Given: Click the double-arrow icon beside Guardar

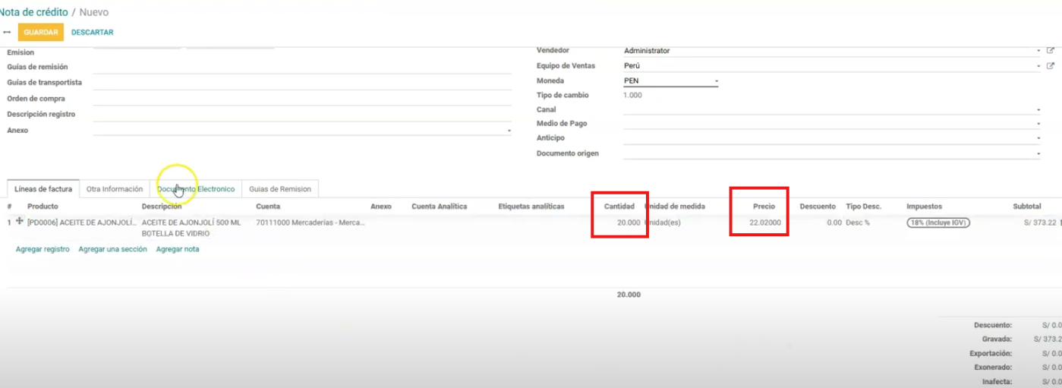Looking at the screenshot, I should (7, 33).
